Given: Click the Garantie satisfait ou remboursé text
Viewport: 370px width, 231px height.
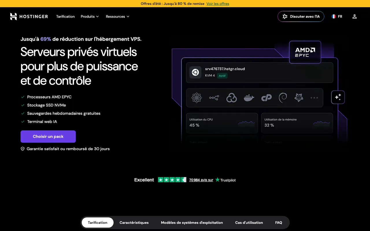Looking at the screenshot, I should pos(68,149).
